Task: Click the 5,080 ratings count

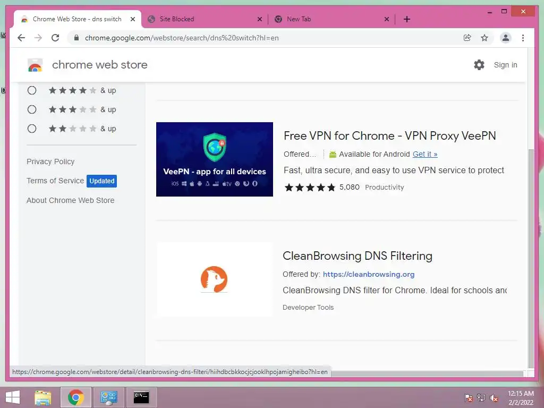Action: 350,188
